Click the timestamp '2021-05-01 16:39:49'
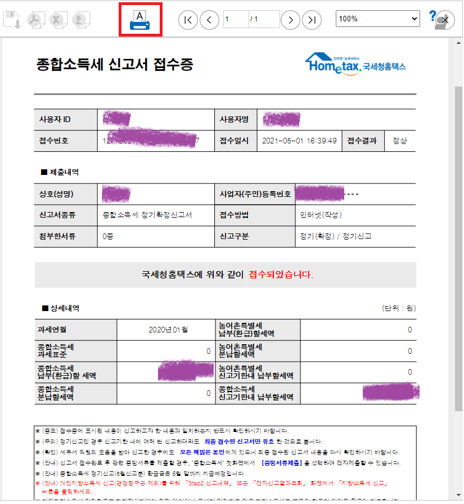The height and width of the screenshot is (504, 464). [x=299, y=141]
